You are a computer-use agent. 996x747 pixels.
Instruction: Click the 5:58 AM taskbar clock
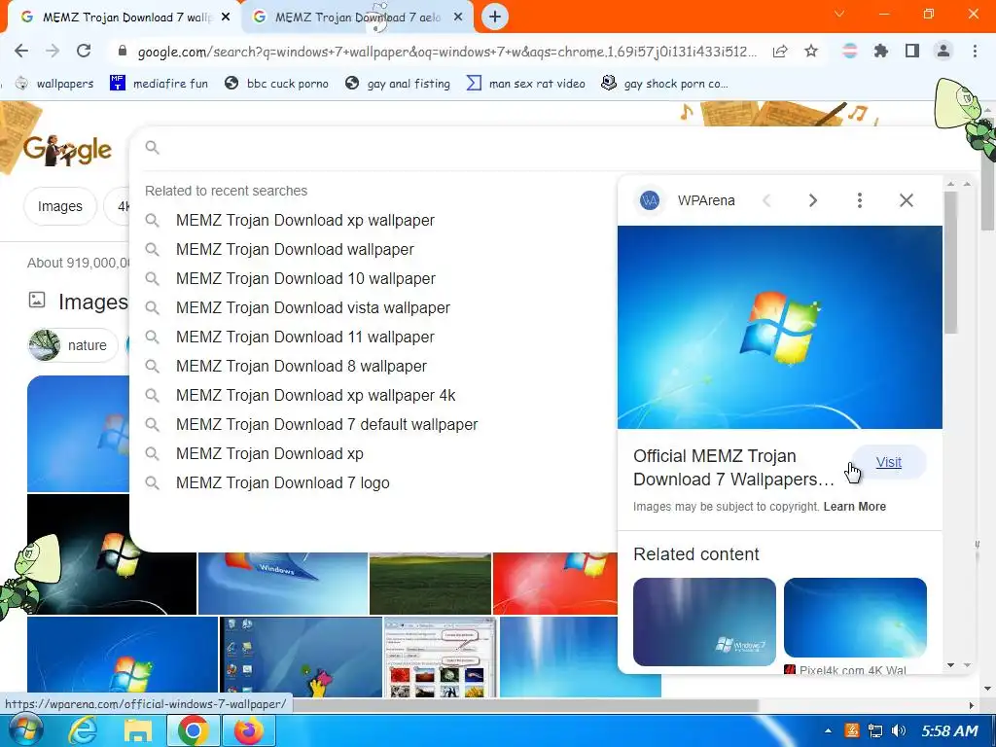[949, 731]
